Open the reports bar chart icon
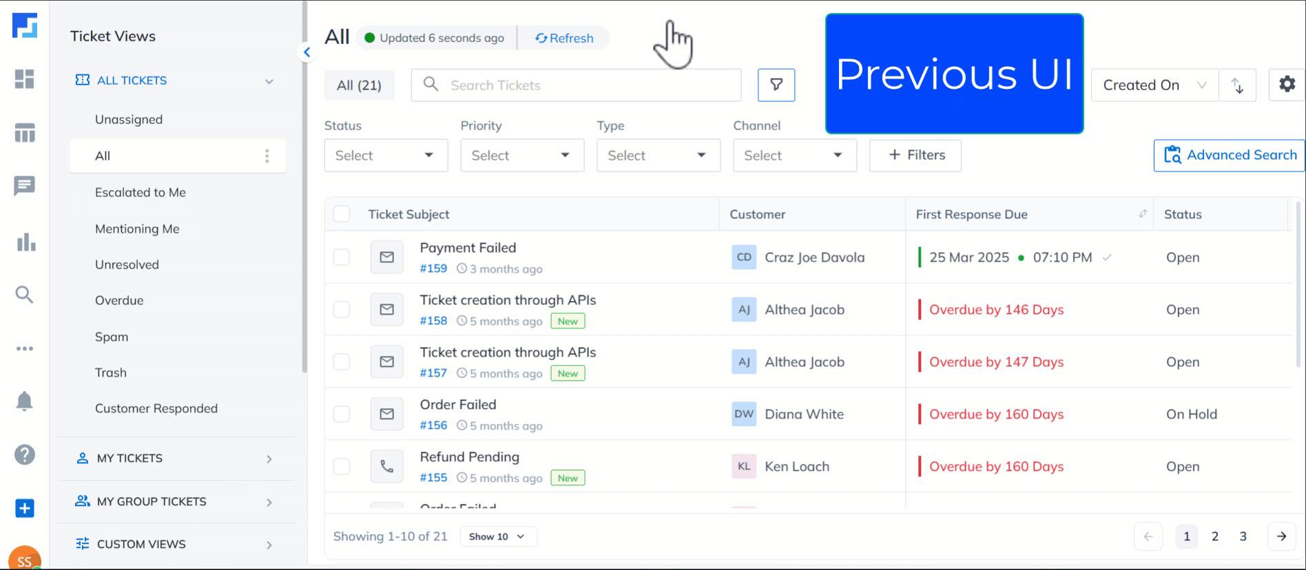Viewport: 1306px width, 570px height. [25, 242]
